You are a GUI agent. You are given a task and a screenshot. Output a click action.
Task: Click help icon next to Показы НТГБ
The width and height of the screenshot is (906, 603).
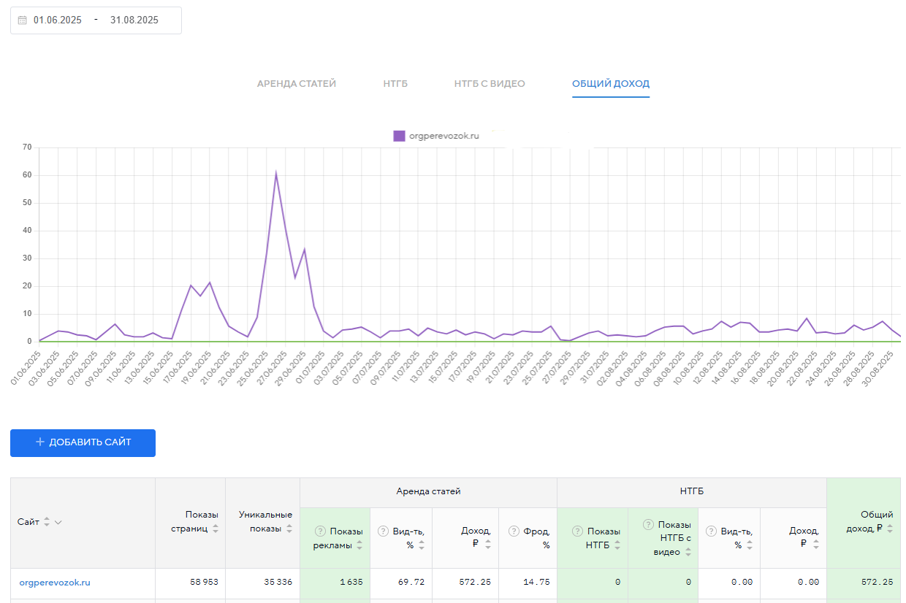pos(577,531)
